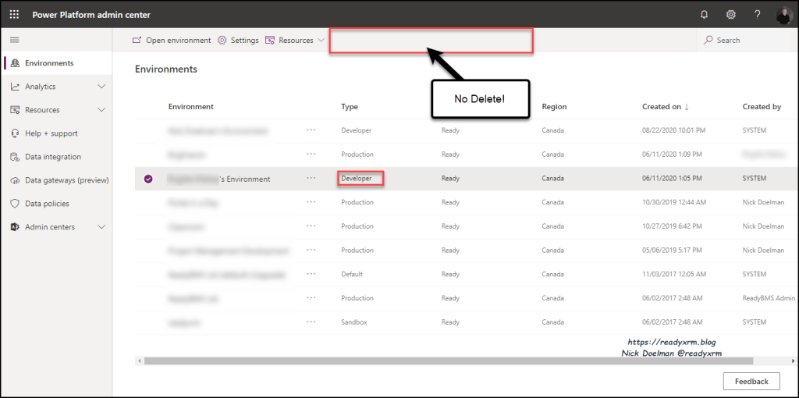Open the user profile avatar
The width and height of the screenshot is (799, 398).
[x=783, y=15]
